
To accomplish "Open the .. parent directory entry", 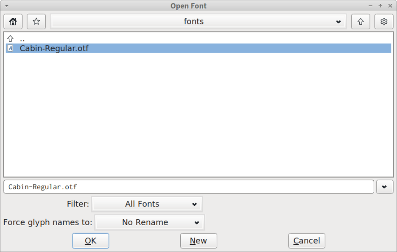I will click(x=22, y=38).
